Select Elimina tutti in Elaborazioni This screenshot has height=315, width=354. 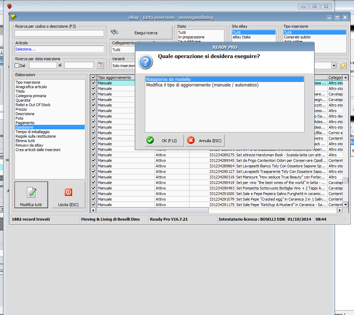tap(50, 141)
